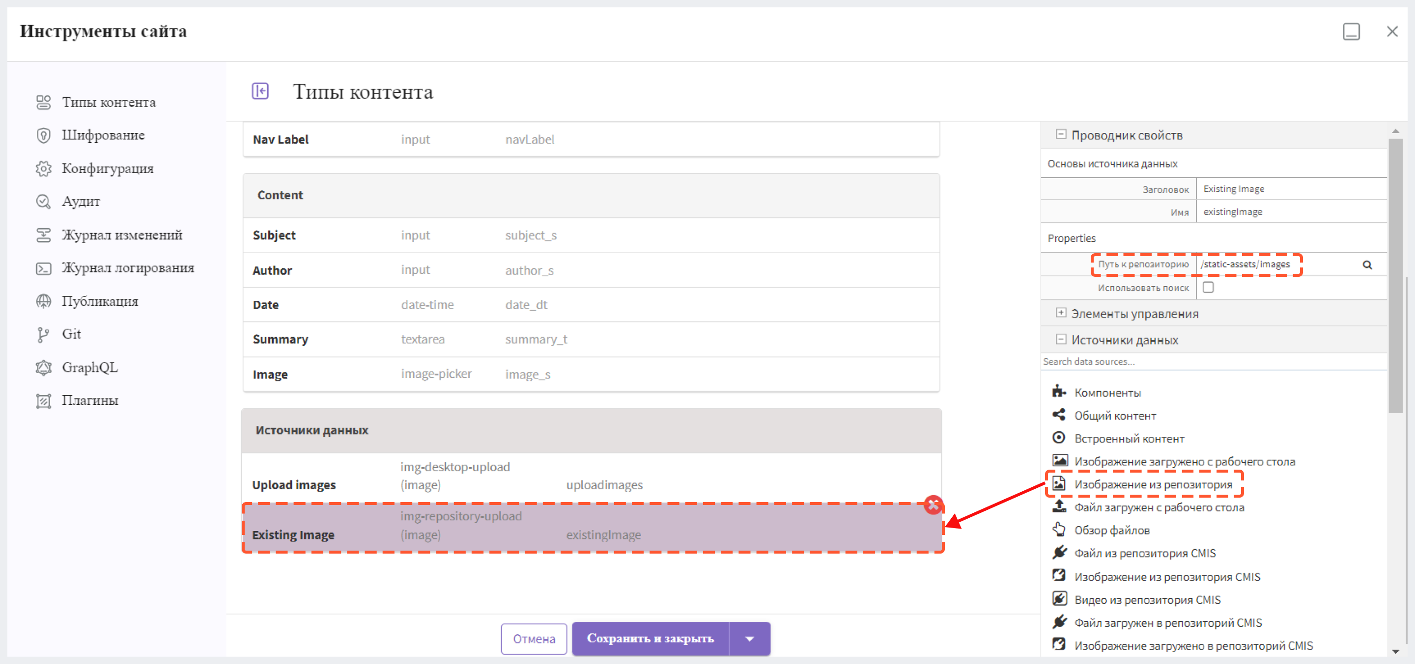The width and height of the screenshot is (1415, 664).
Task: Edit the Имя value existingImage
Action: pos(1292,212)
